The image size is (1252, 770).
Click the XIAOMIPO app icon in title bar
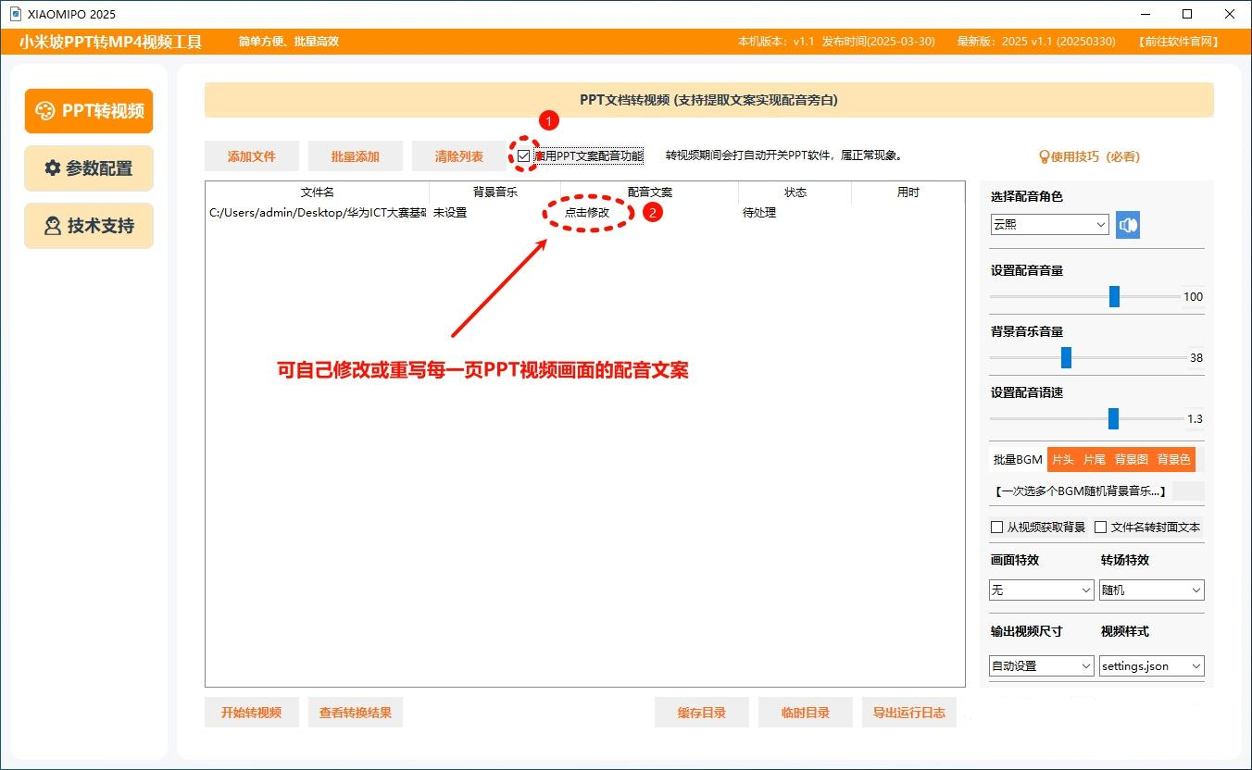pos(15,14)
